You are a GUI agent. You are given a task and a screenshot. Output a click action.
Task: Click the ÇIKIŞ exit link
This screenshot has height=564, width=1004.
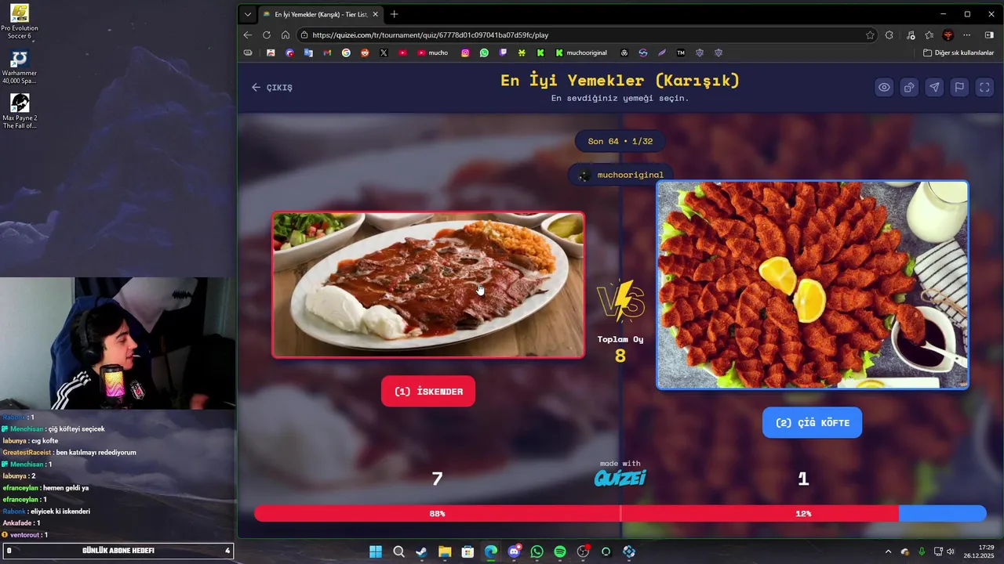tap(271, 87)
